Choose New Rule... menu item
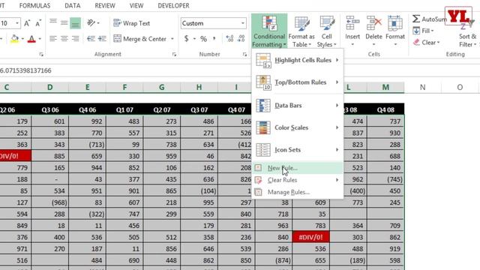This screenshot has width=480, height=270. (297, 168)
